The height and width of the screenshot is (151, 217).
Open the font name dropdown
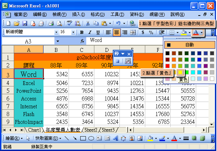click(x=56, y=32)
